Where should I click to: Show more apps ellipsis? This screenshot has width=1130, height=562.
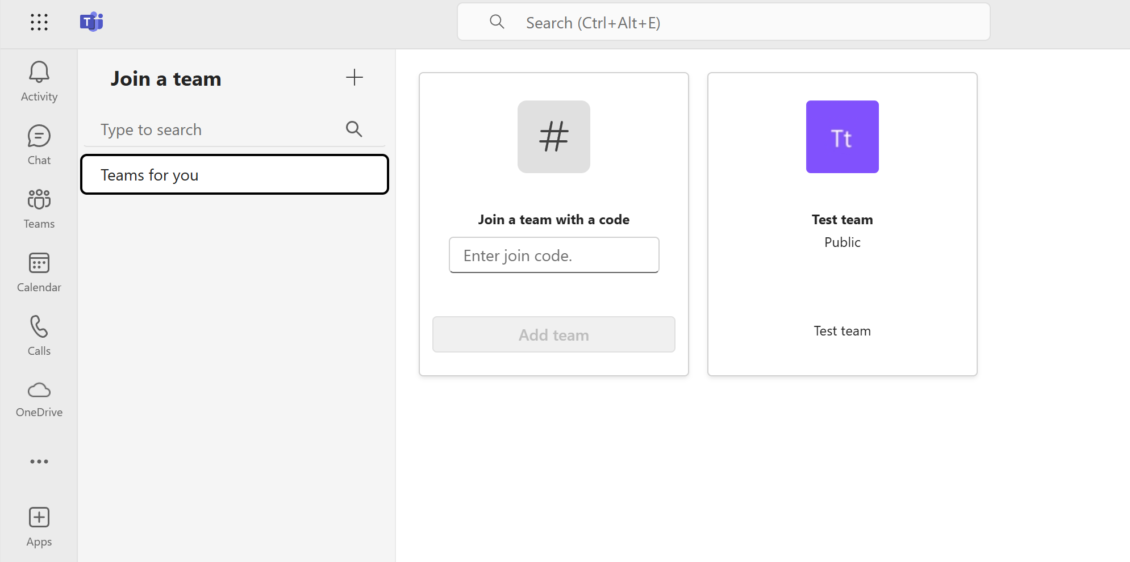click(39, 462)
